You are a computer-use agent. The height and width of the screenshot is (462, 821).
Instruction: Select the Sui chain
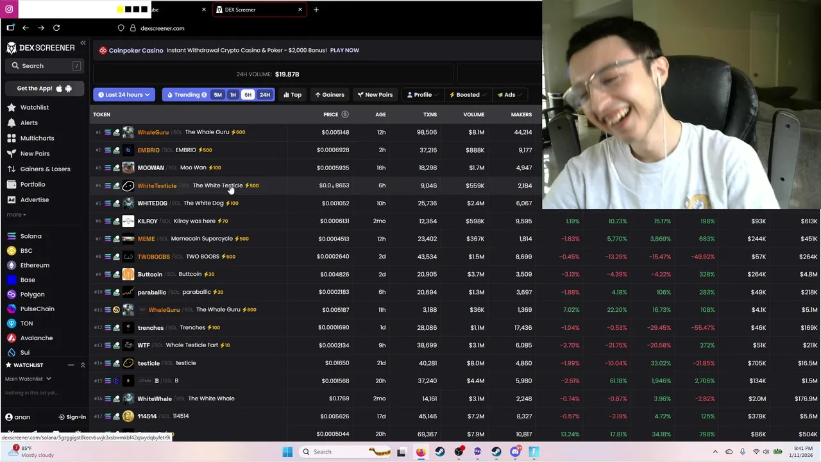click(25, 352)
